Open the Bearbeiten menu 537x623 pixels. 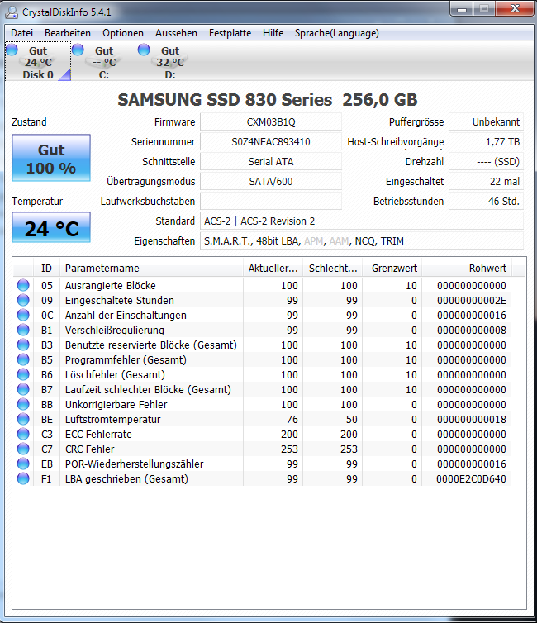[68, 33]
